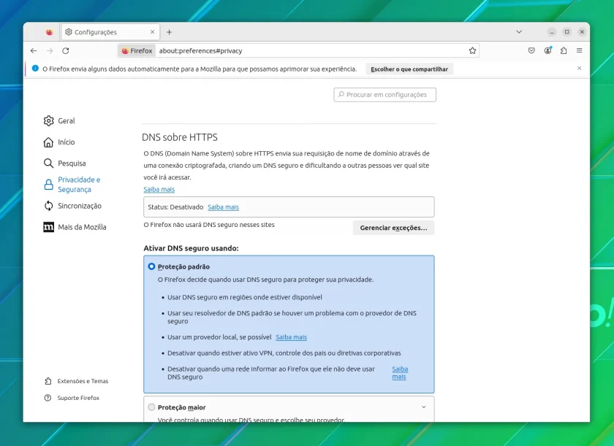Viewport: 614px width, 446px height.
Task: Go back using the back arrow
Action: [34, 51]
